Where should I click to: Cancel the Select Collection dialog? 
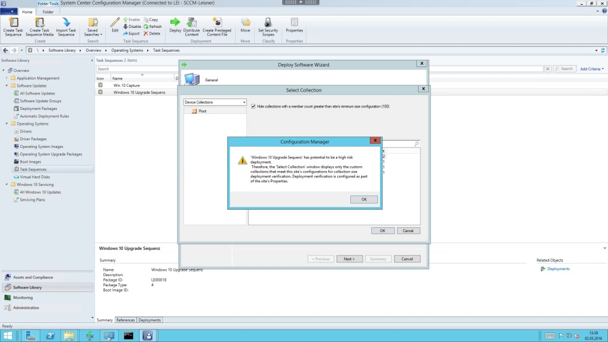coord(408,231)
